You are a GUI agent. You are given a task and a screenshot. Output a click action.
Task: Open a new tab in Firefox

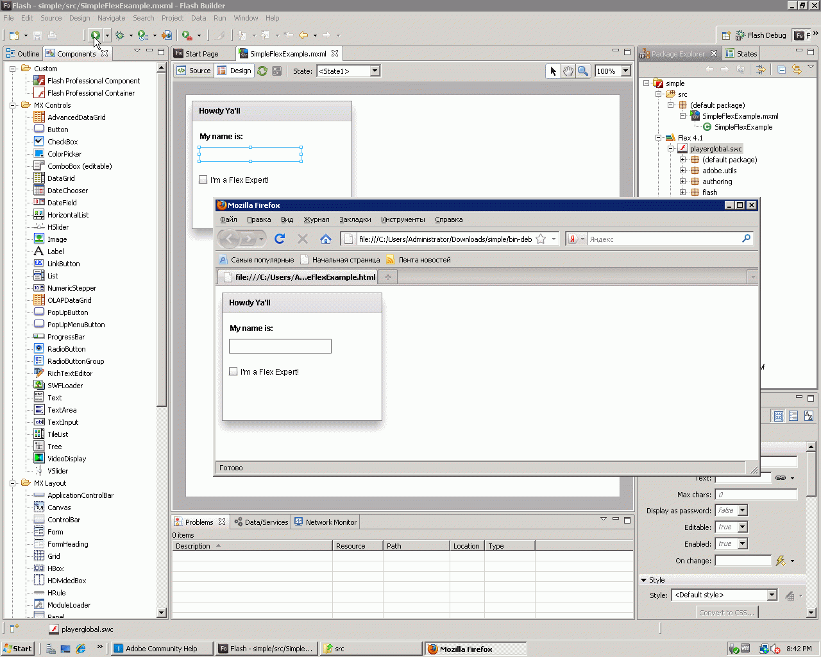tap(388, 277)
